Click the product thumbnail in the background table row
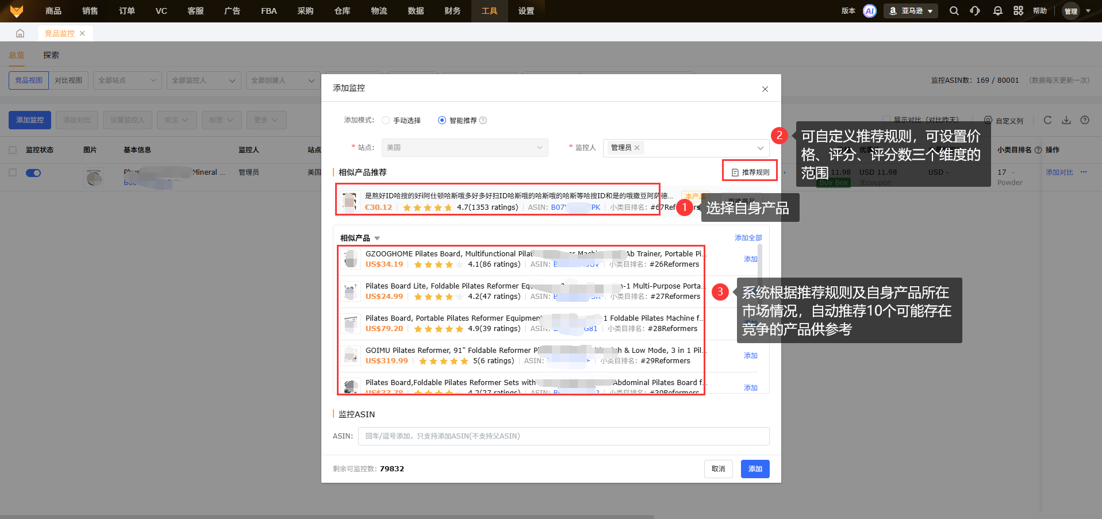 click(x=94, y=178)
